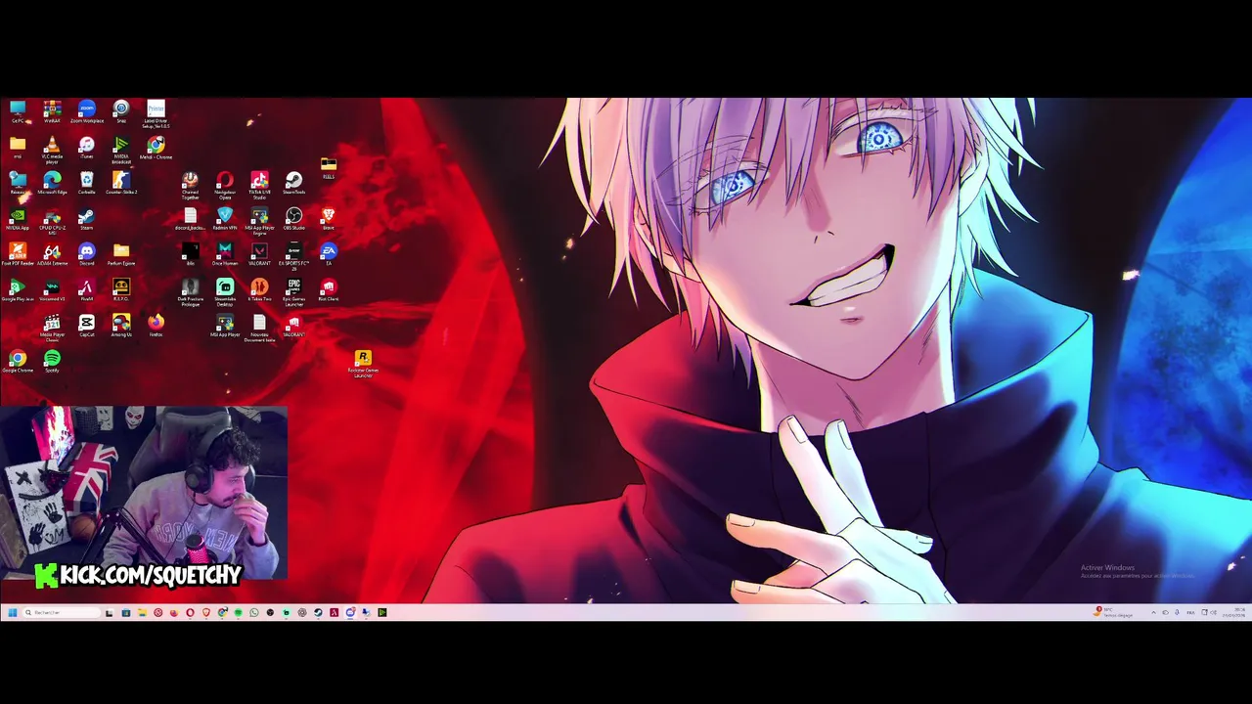Open the Brave browser desktop shortcut

[x=329, y=219]
